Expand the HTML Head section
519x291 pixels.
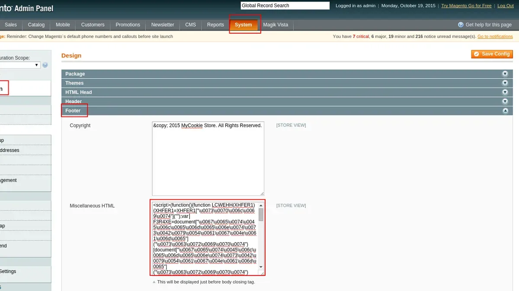(287, 92)
